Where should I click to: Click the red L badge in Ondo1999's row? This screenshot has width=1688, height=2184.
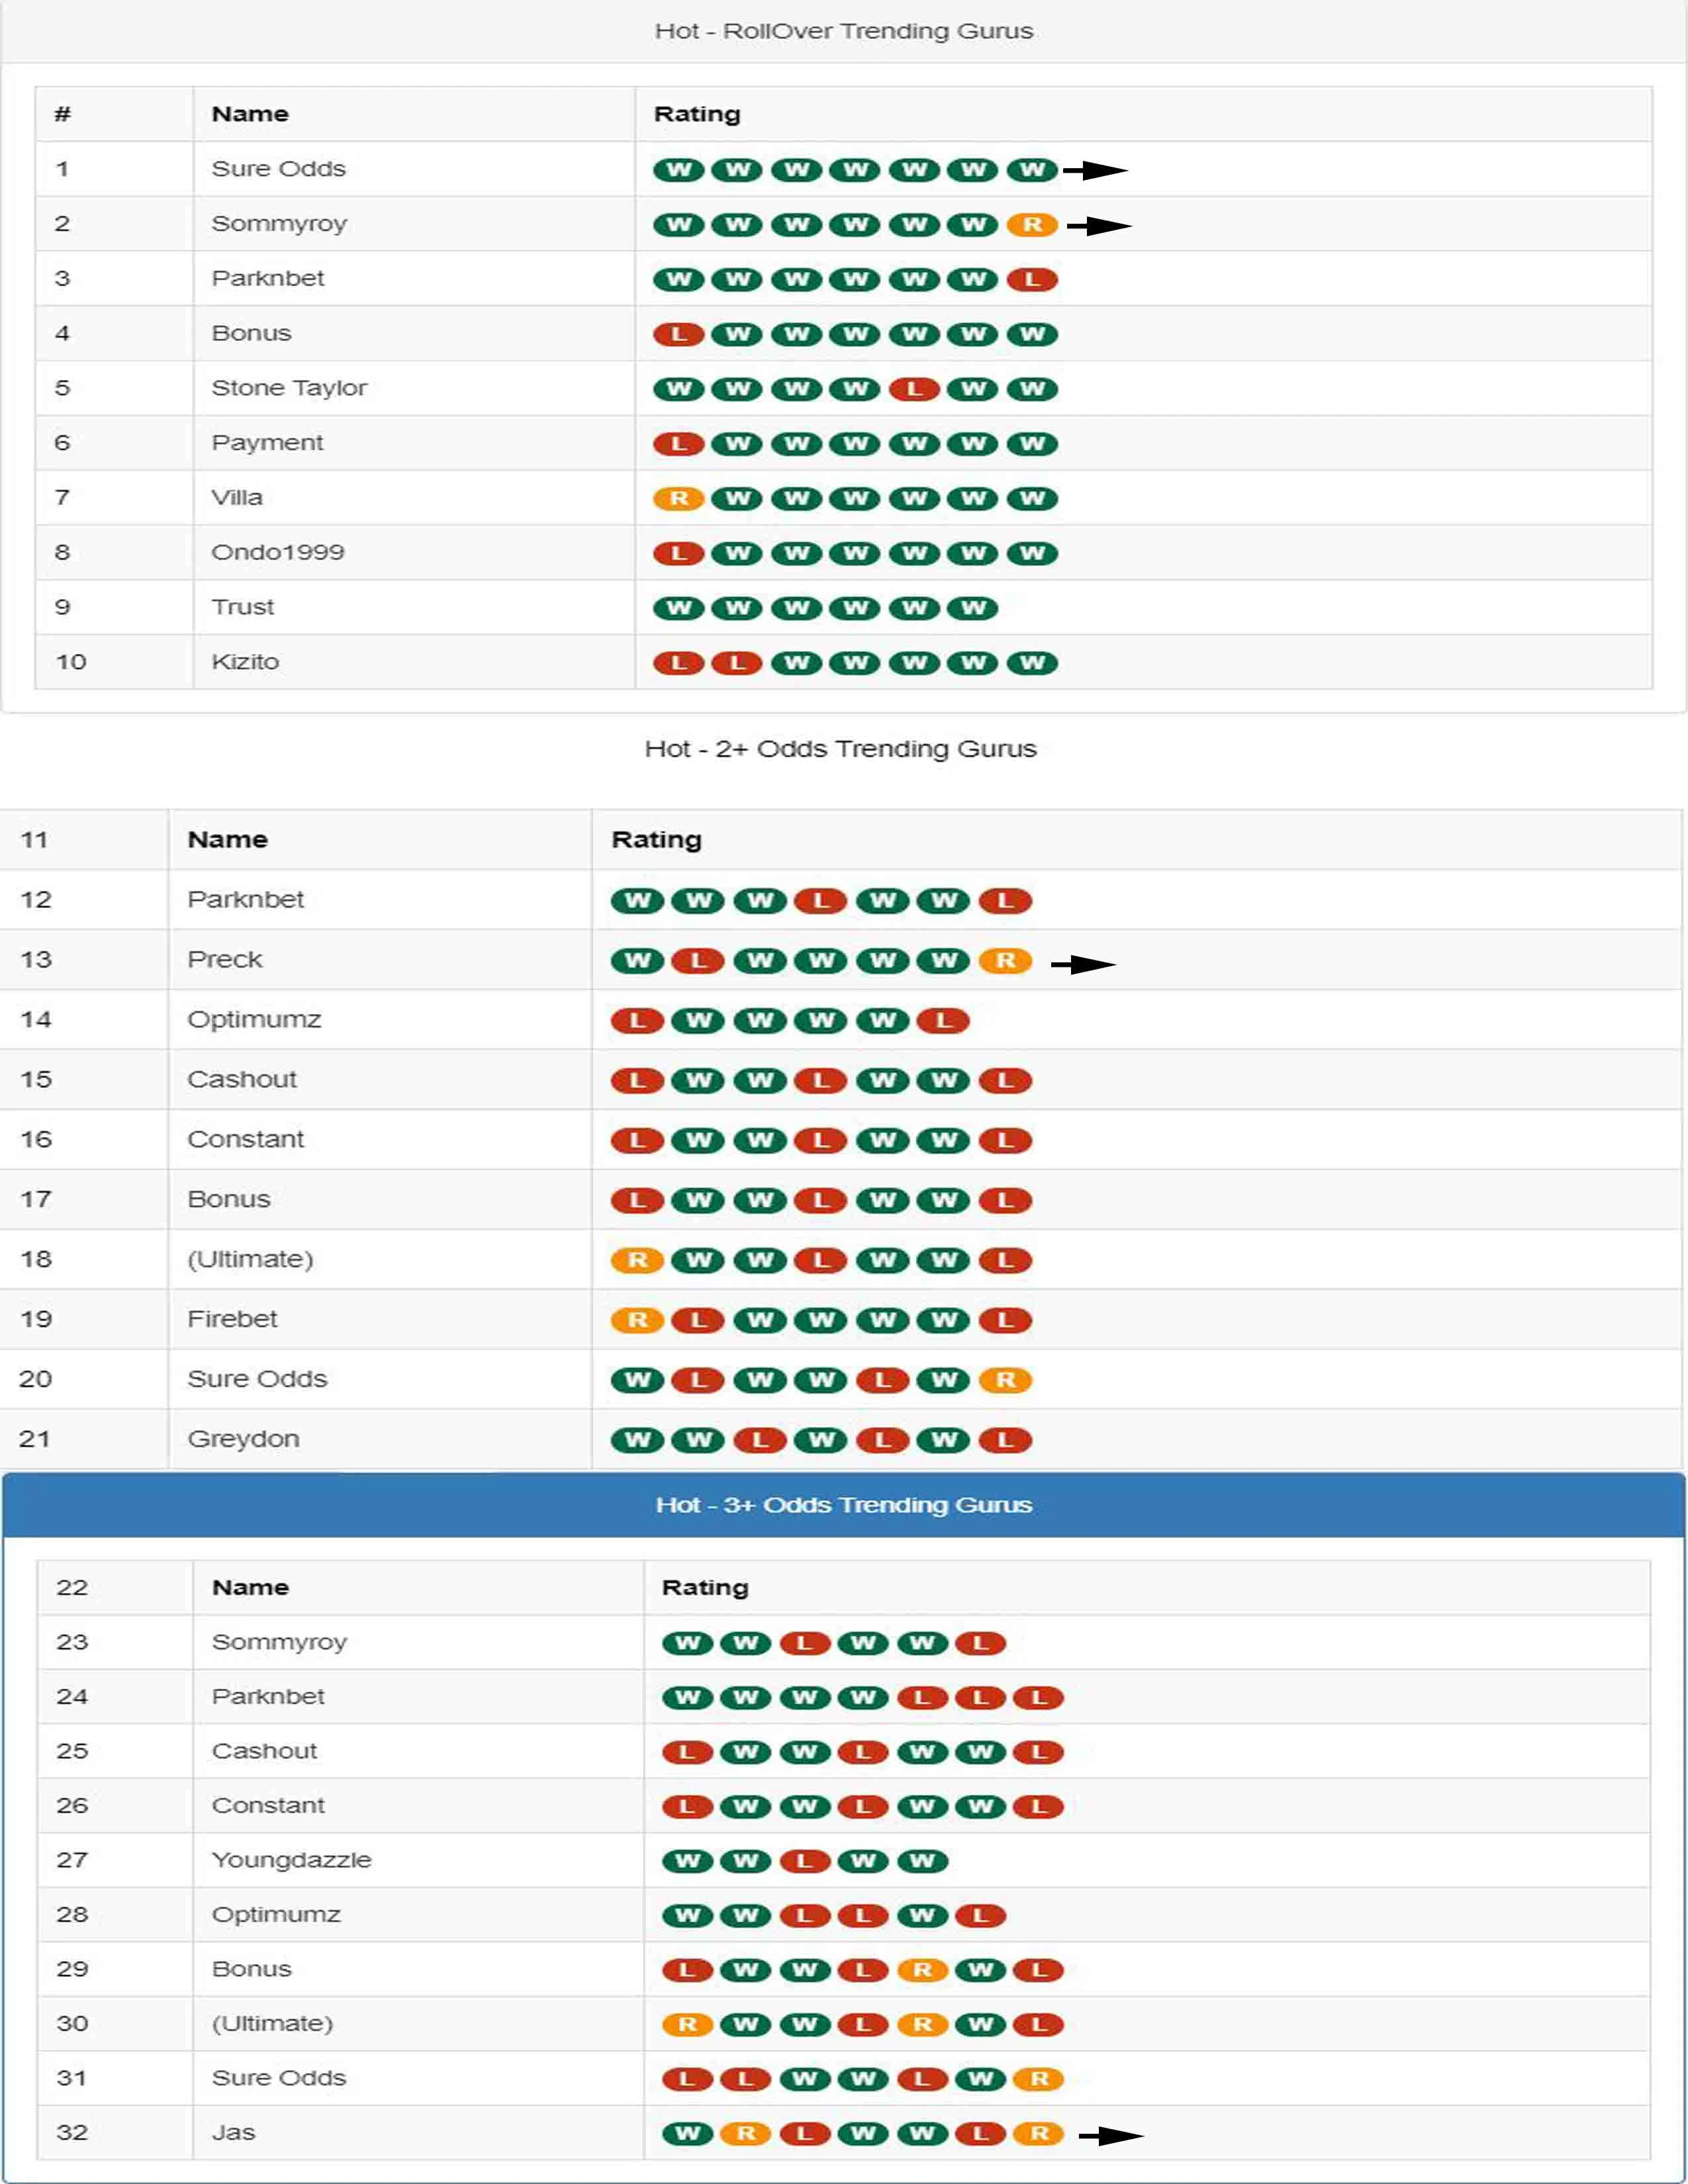click(679, 553)
